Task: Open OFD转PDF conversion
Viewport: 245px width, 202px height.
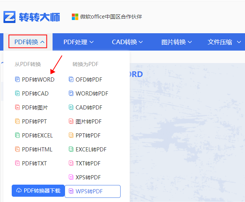Action: (x=85, y=80)
